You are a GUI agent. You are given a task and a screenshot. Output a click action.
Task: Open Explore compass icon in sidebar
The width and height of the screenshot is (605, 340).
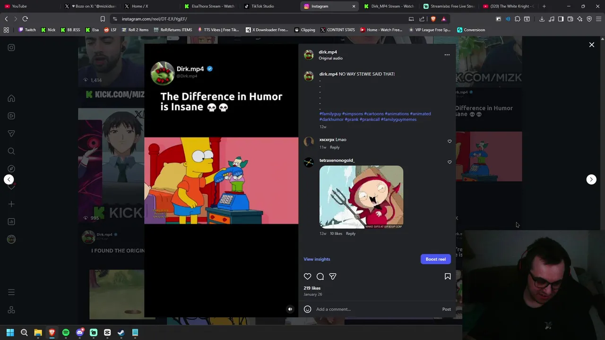pos(11,169)
